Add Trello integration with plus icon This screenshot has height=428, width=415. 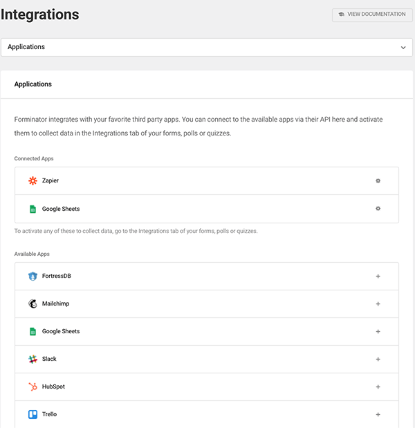coord(378,415)
